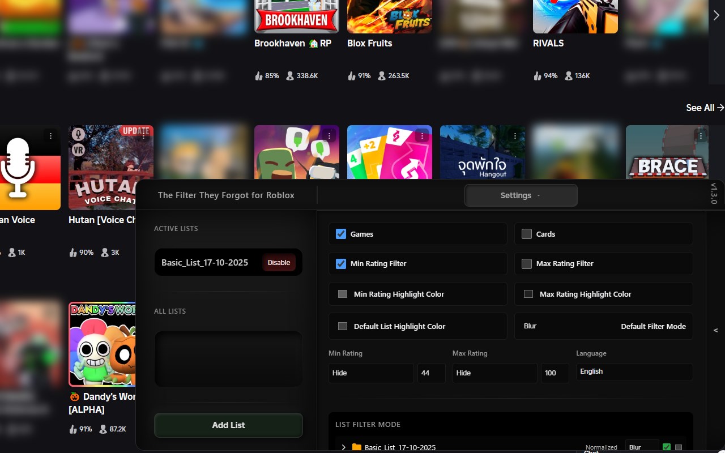This screenshot has height=453, width=725.
Task: Click the RIVALS title link
Action: [x=548, y=43]
